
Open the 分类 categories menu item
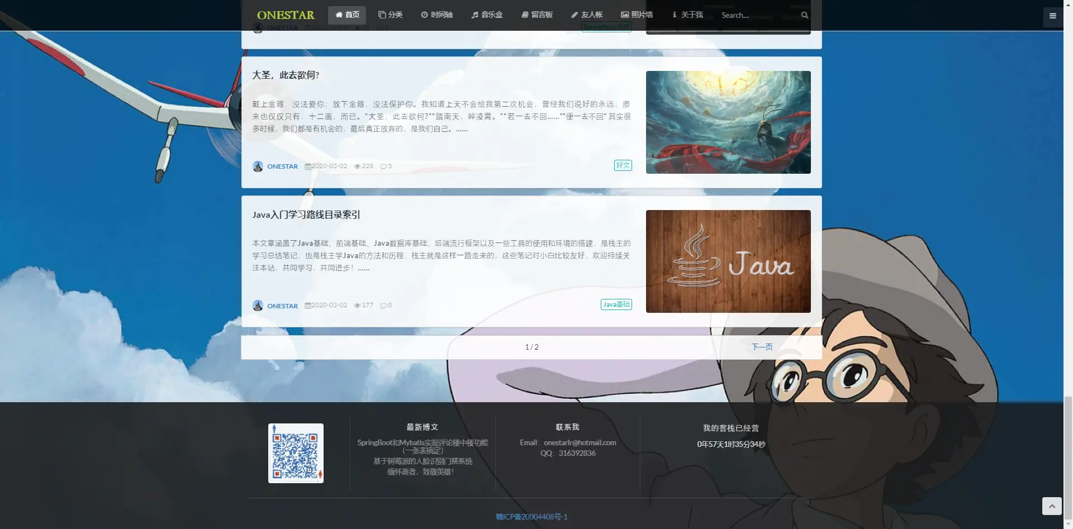390,15
